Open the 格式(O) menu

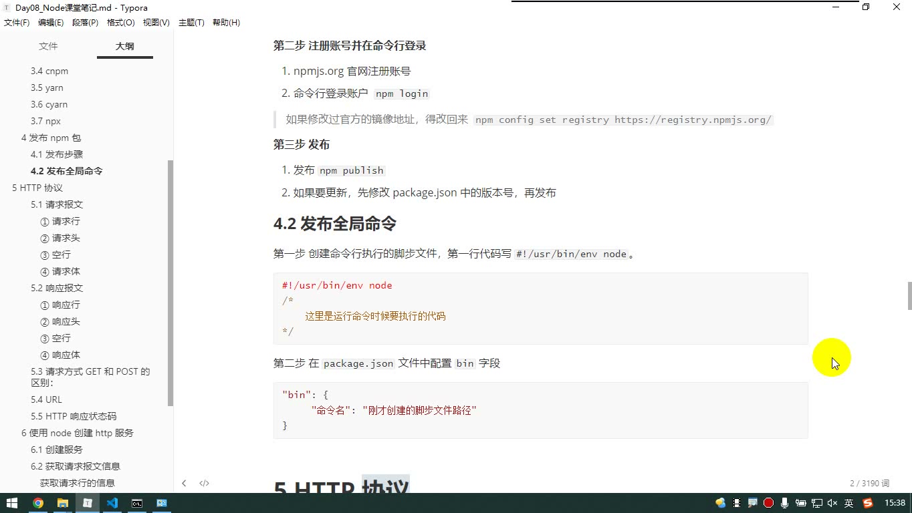tap(121, 23)
